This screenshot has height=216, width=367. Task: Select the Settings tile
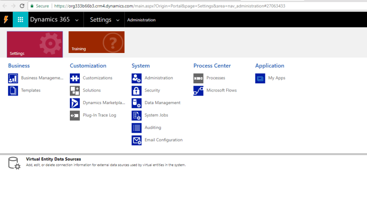[x=35, y=44]
